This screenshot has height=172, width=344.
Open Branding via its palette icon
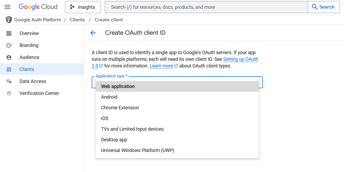9,45
